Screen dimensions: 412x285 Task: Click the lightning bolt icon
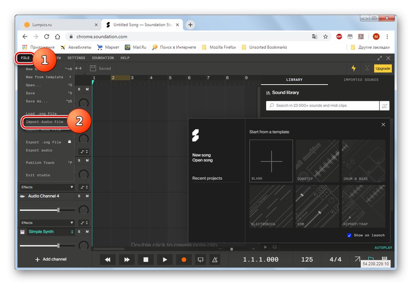pyautogui.click(x=354, y=68)
